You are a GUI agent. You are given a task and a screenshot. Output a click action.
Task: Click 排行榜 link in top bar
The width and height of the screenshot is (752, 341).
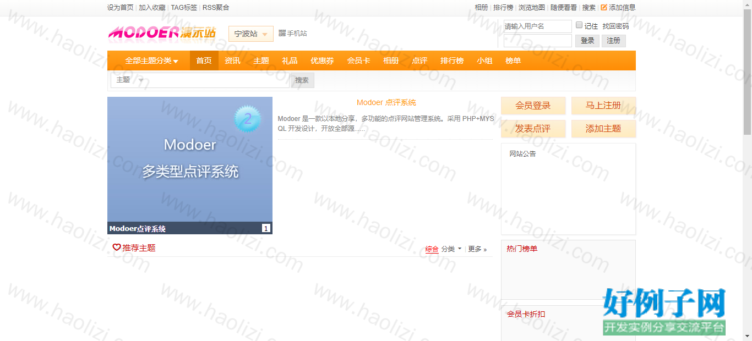click(x=503, y=8)
